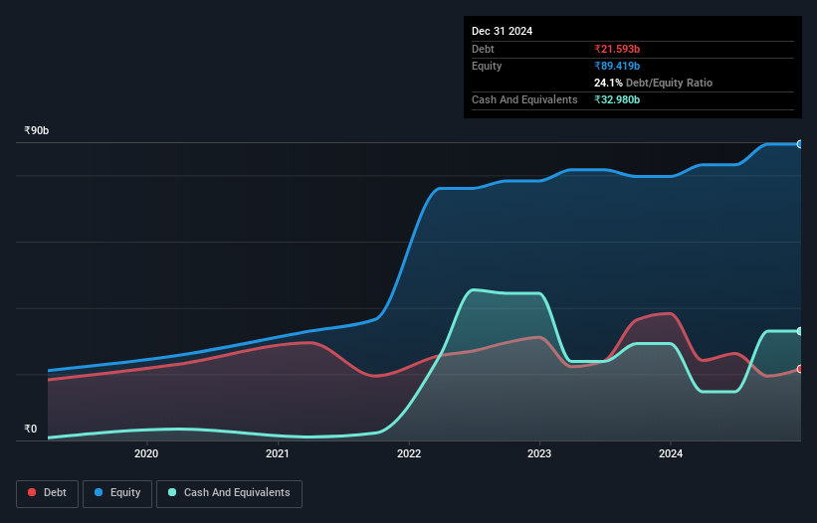
Task: Click the ₹32.980b cash value
Action: pyautogui.click(x=617, y=99)
